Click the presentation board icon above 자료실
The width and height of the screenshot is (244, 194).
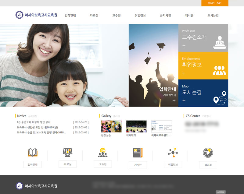coord(67,152)
